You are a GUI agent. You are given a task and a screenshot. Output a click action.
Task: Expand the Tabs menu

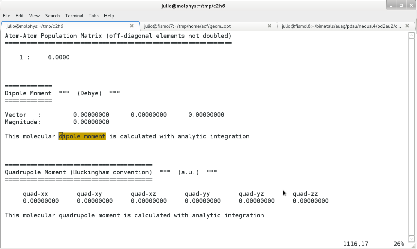point(94,16)
